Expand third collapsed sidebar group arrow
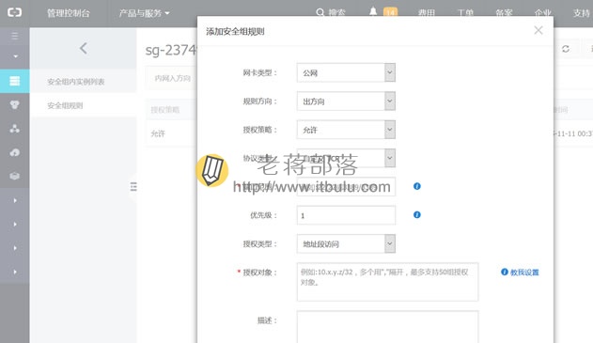 coord(15,248)
